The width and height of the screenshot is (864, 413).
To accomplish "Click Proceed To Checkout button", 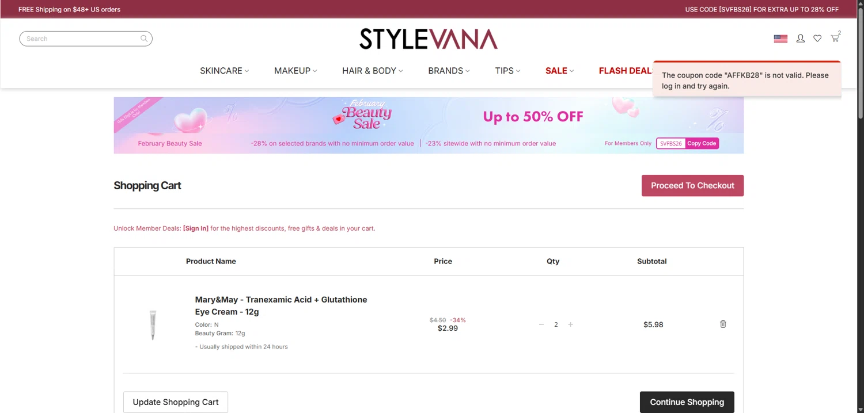I will (692, 185).
